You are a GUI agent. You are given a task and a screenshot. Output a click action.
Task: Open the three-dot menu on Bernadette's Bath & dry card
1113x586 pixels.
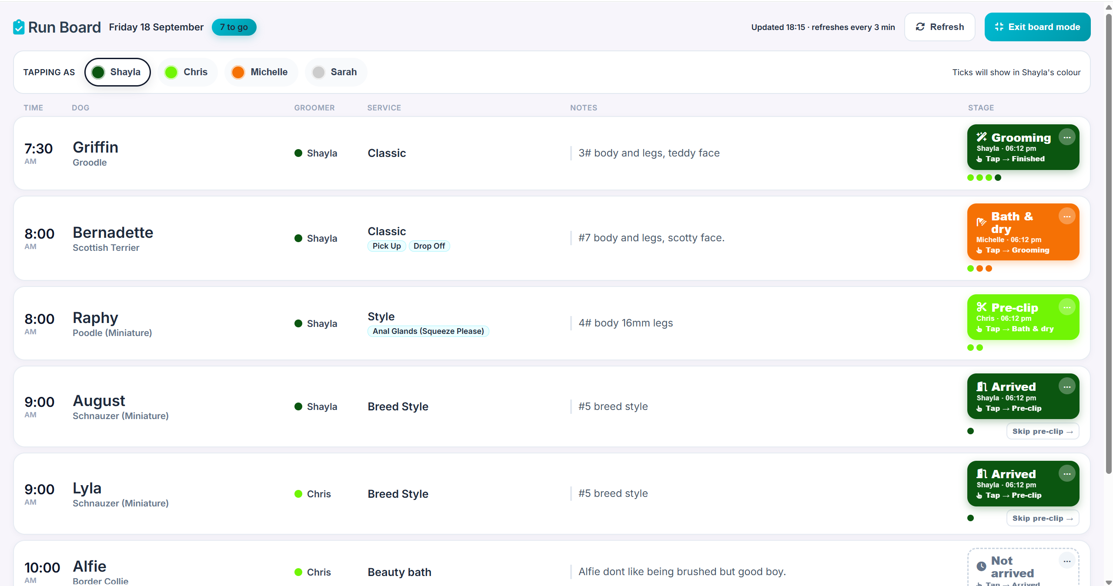(1067, 216)
